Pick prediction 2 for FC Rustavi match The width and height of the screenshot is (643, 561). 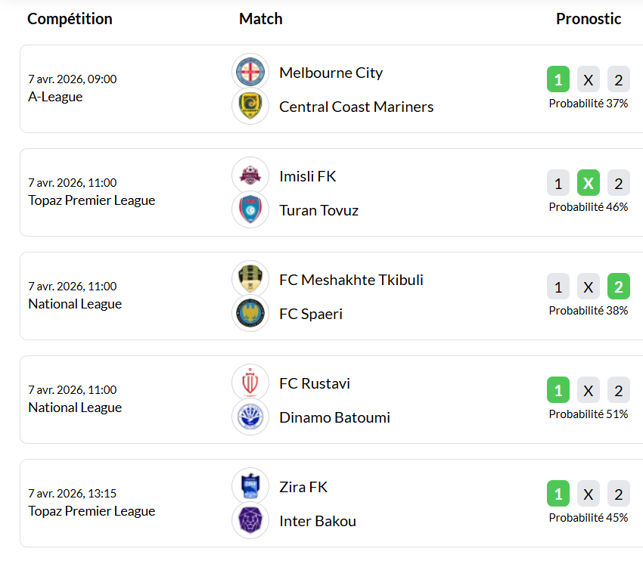tap(618, 390)
